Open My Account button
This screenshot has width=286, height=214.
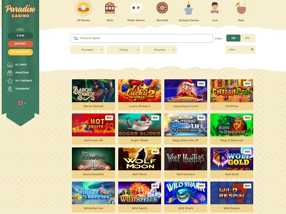point(21,52)
